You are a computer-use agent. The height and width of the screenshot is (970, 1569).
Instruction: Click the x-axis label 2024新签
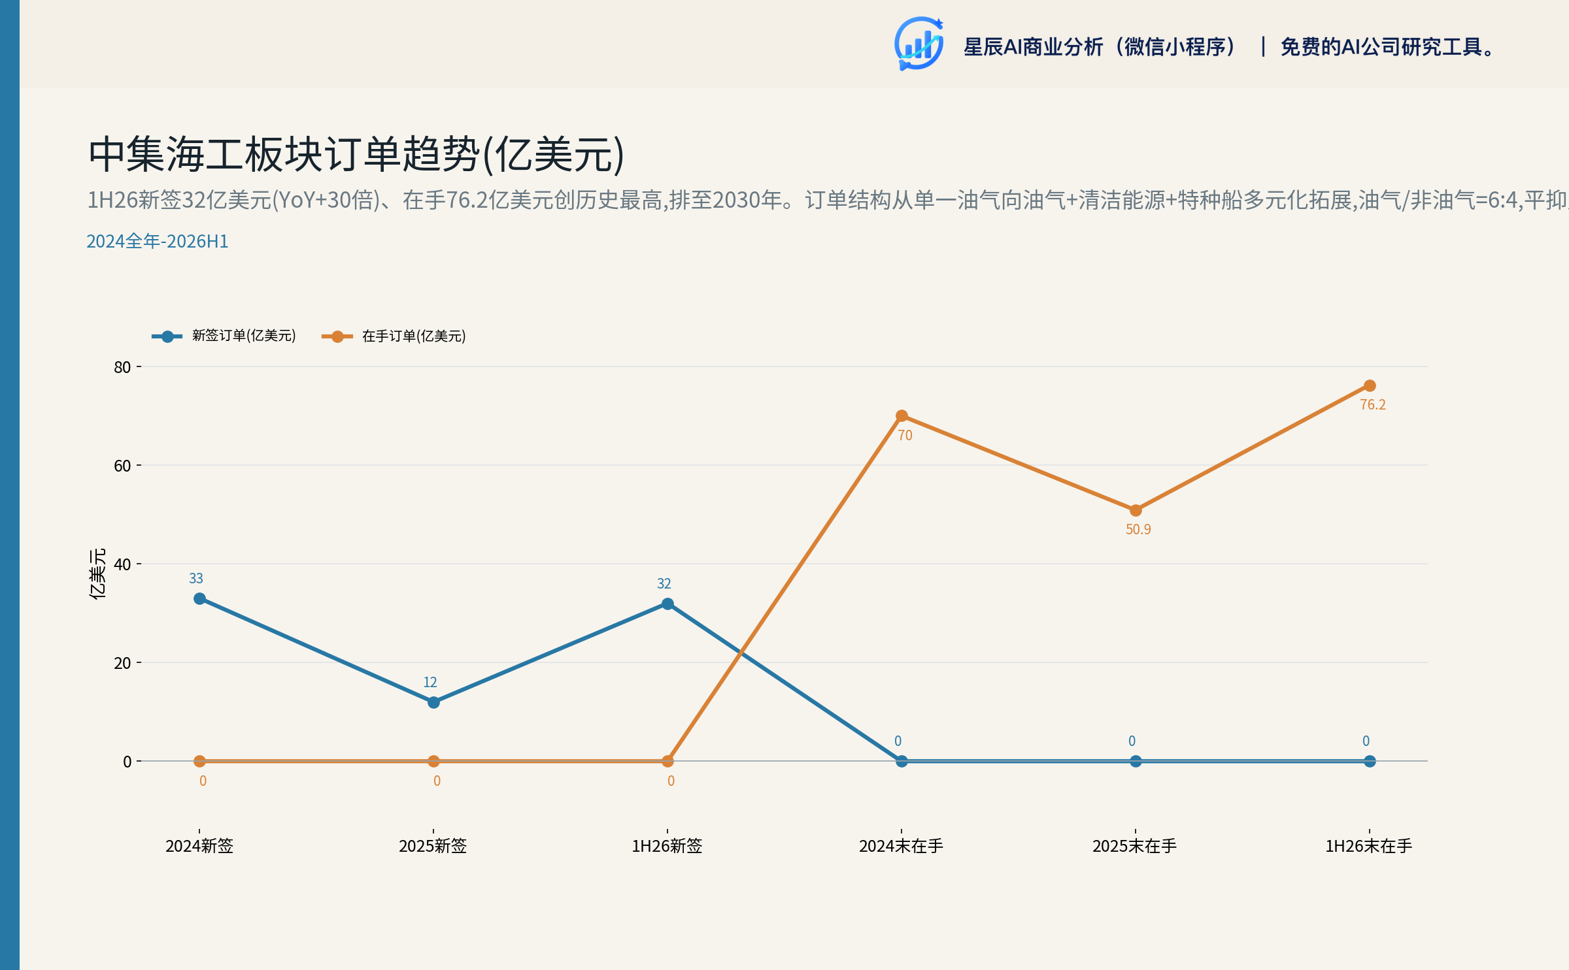[199, 846]
